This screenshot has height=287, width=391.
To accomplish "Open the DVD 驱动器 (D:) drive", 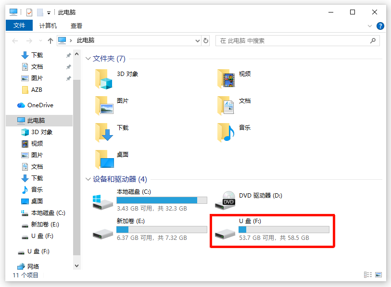I will [260, 196].
